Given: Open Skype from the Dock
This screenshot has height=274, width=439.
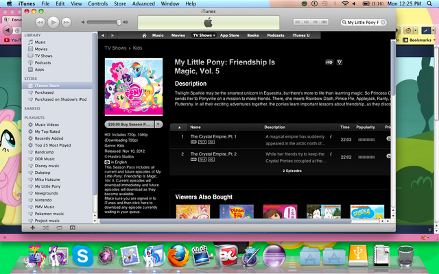Looking at the screenshot, I should [x=82, y=256].
